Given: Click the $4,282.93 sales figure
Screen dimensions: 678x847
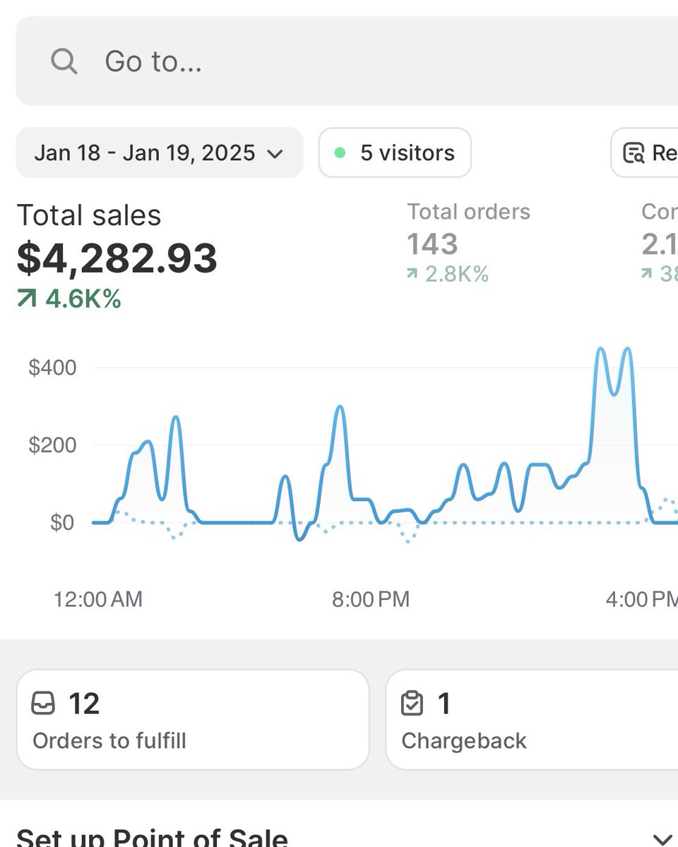Looking at the screenshot, I should point(117,260).
